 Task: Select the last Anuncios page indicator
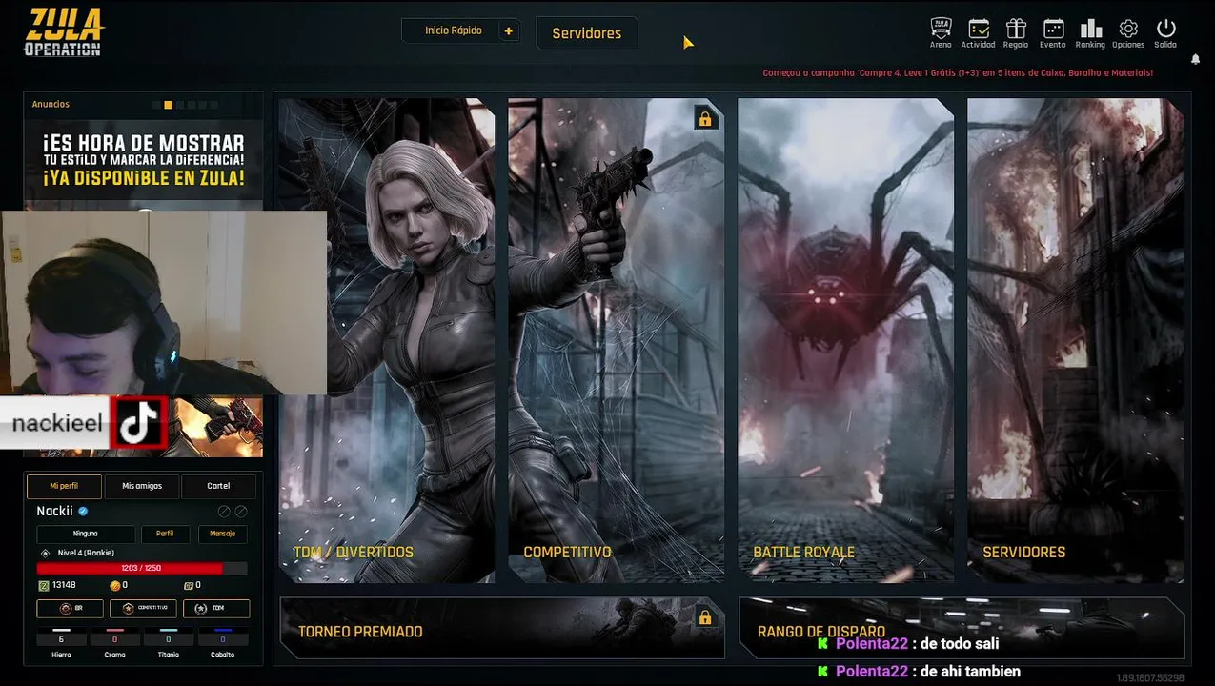(x=213, y=105)
